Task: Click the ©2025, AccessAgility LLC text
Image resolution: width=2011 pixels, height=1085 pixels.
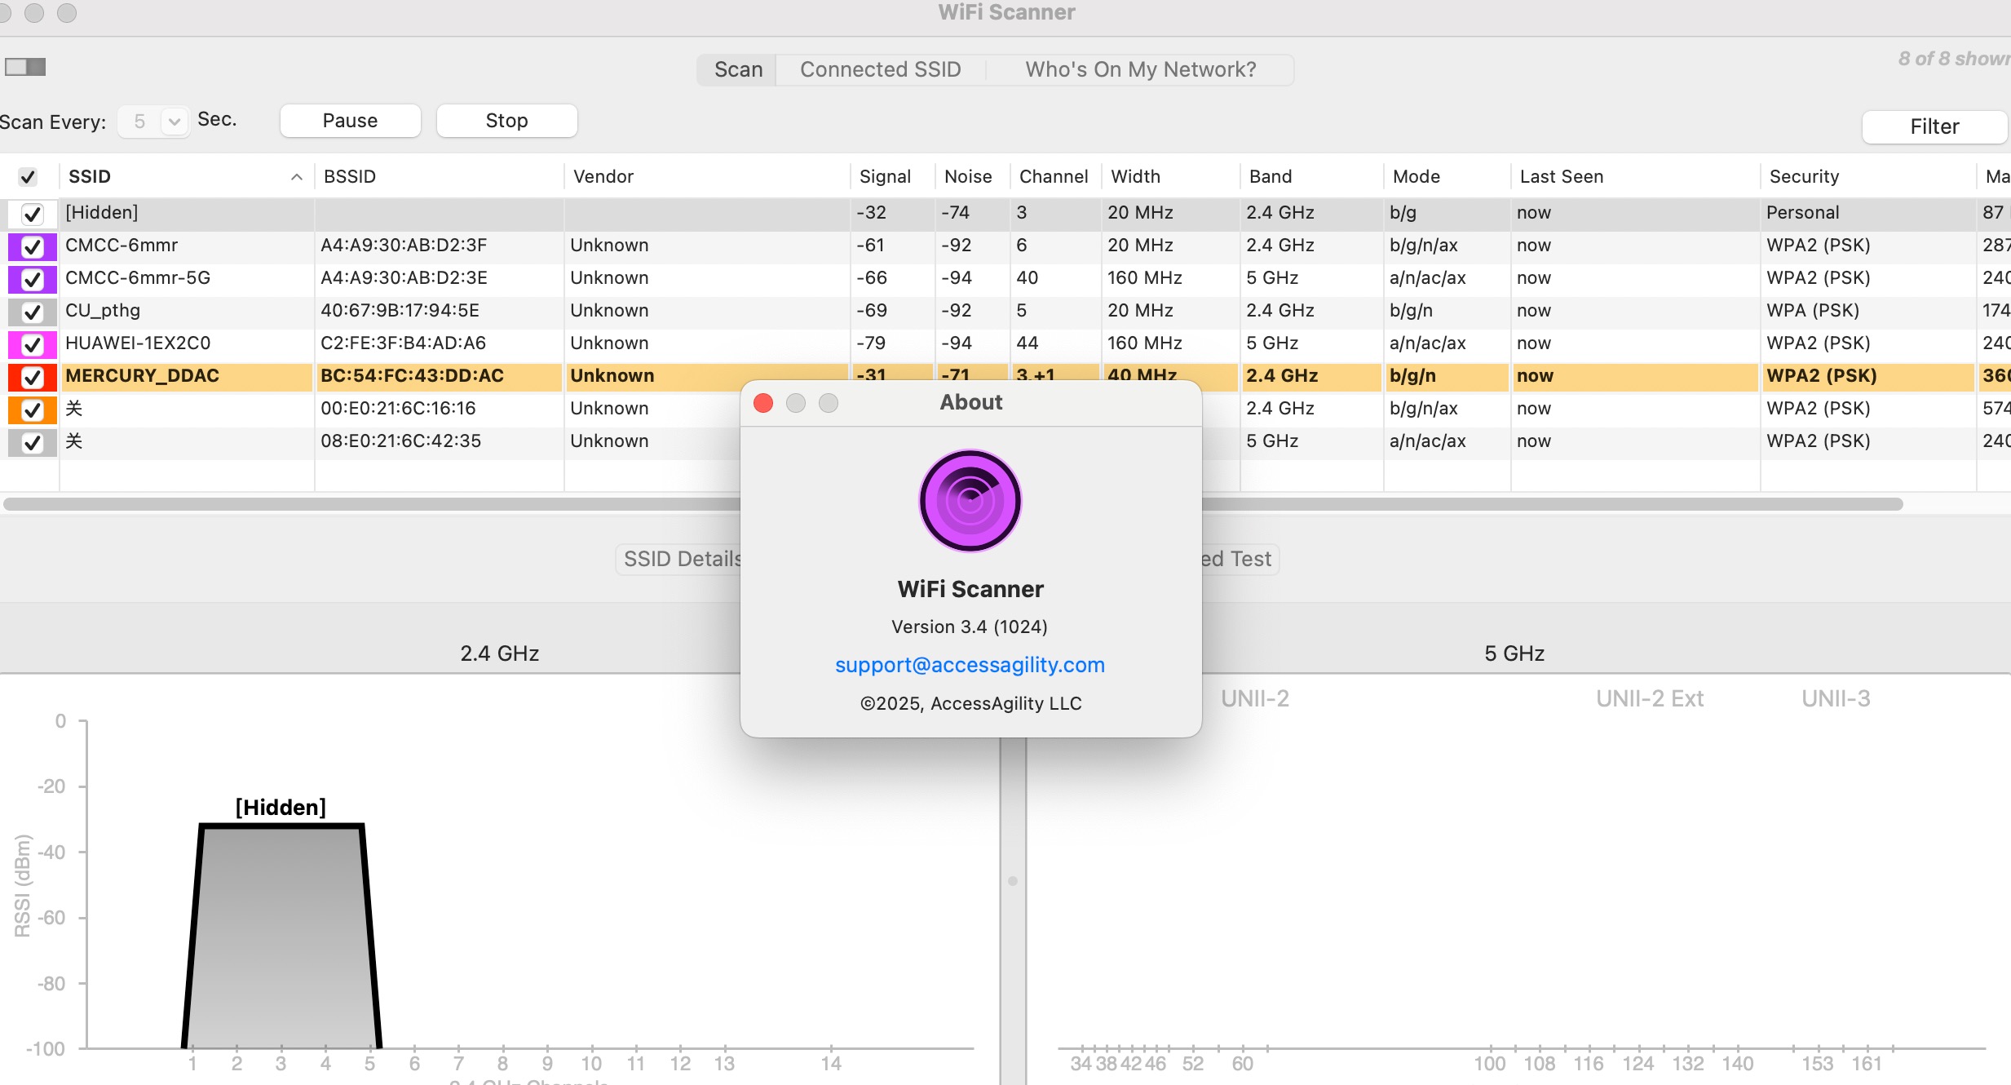Action: coord(970,703)
